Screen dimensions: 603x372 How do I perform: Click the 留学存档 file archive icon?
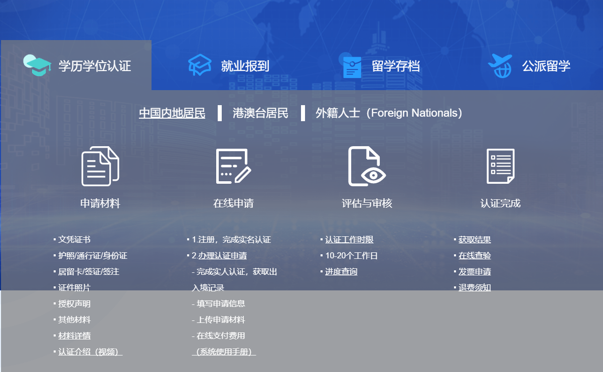click(x=352, y=66)
